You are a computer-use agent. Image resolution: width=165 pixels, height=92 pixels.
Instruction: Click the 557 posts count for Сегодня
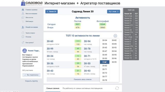(x=78, y=24)
